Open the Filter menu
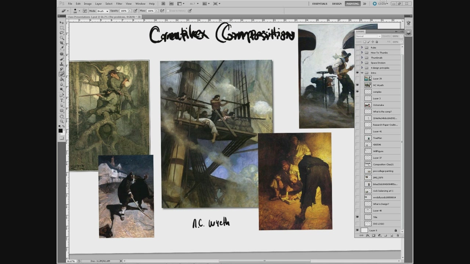 tap(119, 4)
